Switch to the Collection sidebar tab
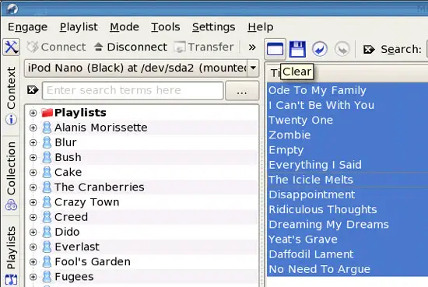 point(11,175)
